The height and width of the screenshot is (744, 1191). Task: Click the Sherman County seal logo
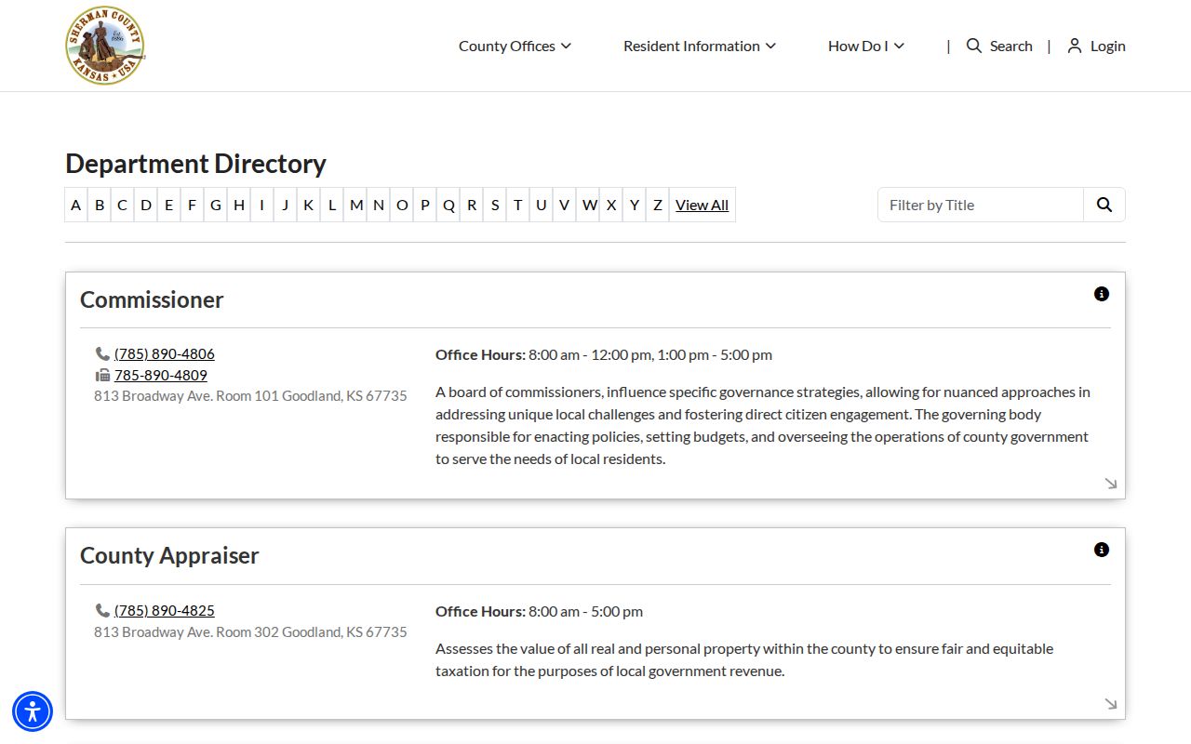point(105,46)
